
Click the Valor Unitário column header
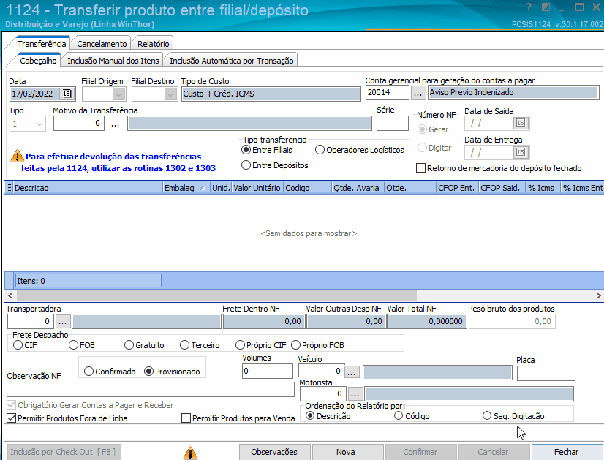tap(257, 188)
